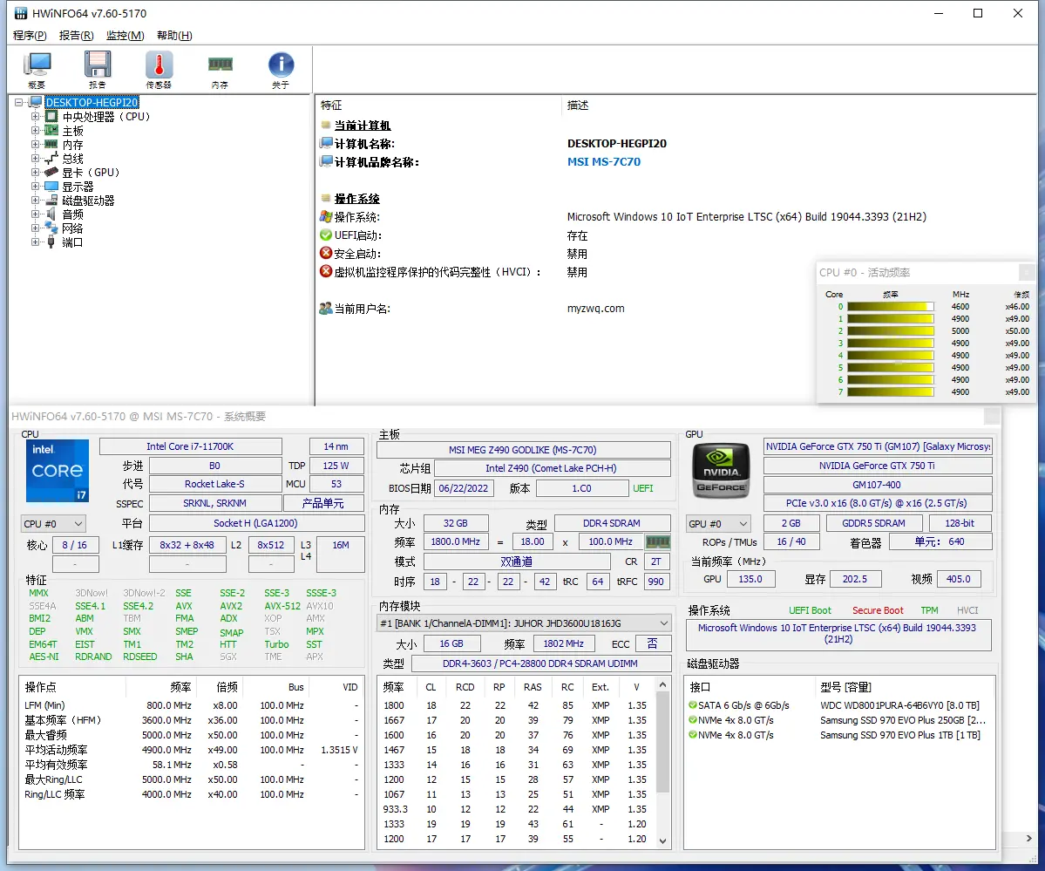Click the Ring/LLC 频率 row

click(191, 794)
